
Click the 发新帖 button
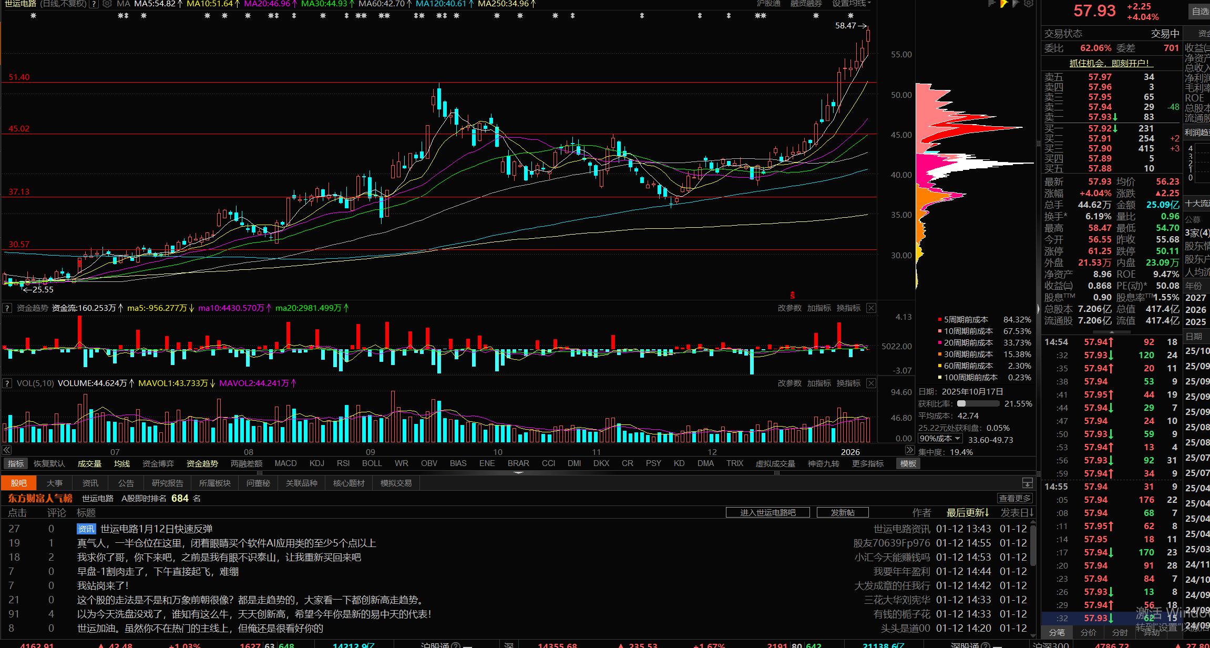842,512
